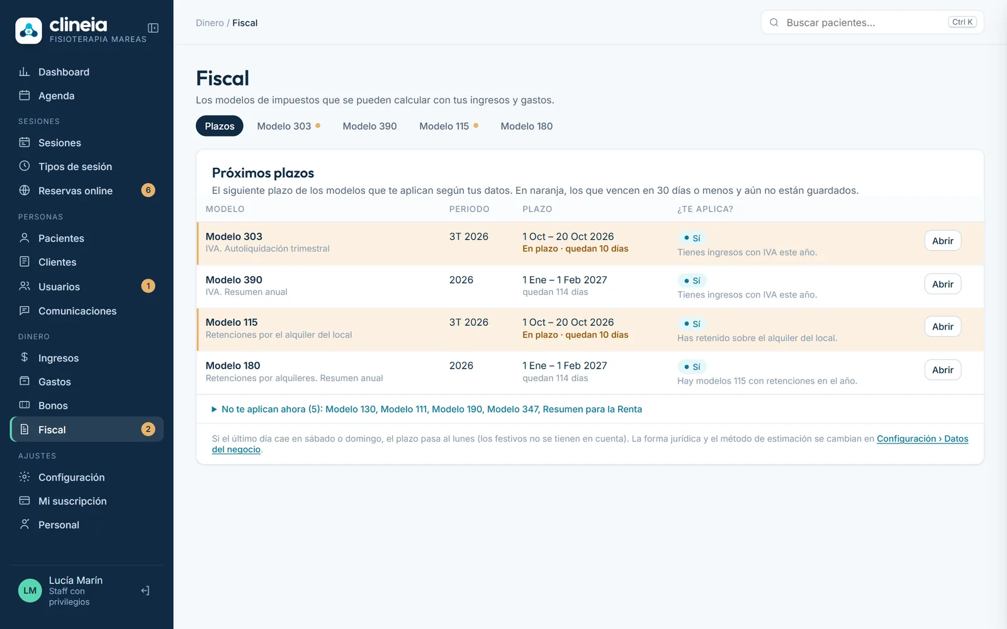
Task: Open the Dashboard chart icon
Action: click(25, 72)
